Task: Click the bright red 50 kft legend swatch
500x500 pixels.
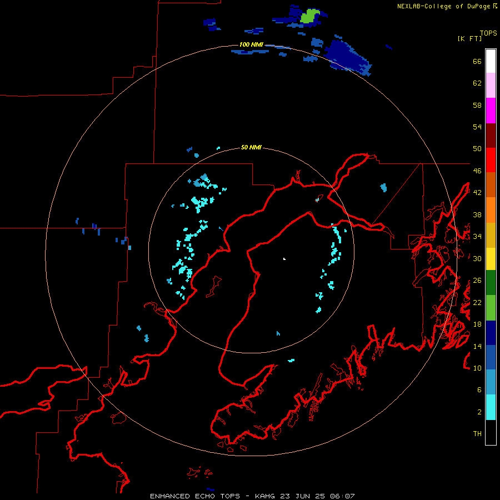Action: point(491,160)
